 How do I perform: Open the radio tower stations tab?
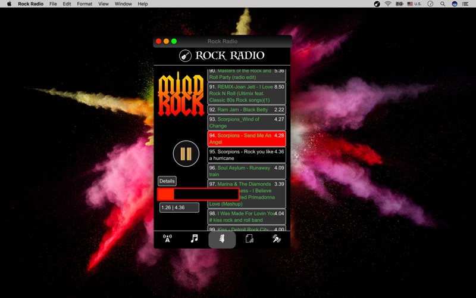tap(167, 239)
